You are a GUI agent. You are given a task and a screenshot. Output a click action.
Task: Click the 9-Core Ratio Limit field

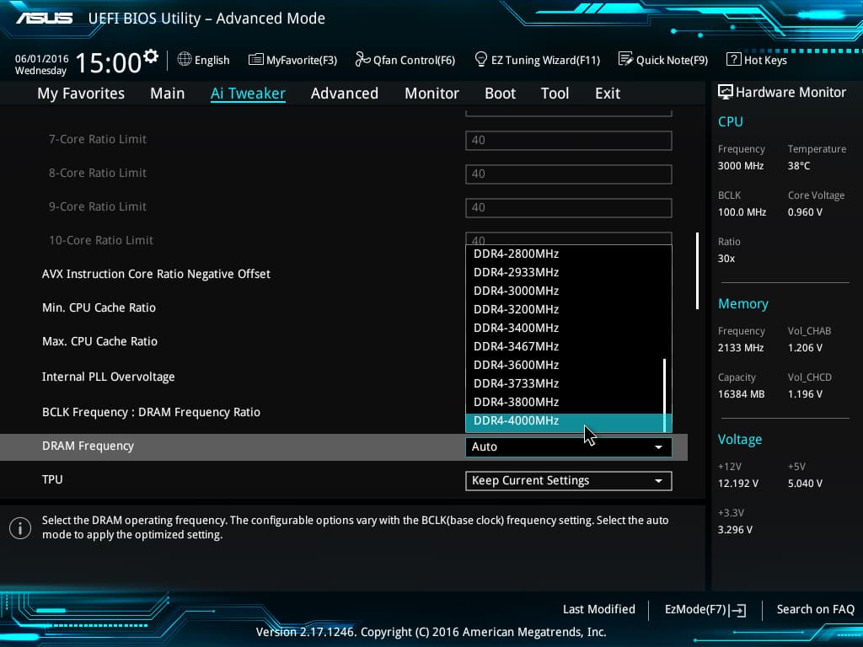point(569,207)
